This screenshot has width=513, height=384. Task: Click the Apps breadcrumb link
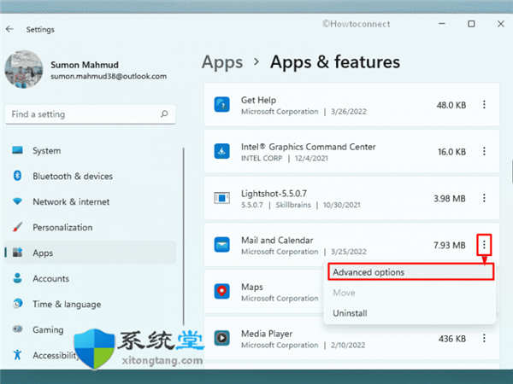[x=222, y=62]
